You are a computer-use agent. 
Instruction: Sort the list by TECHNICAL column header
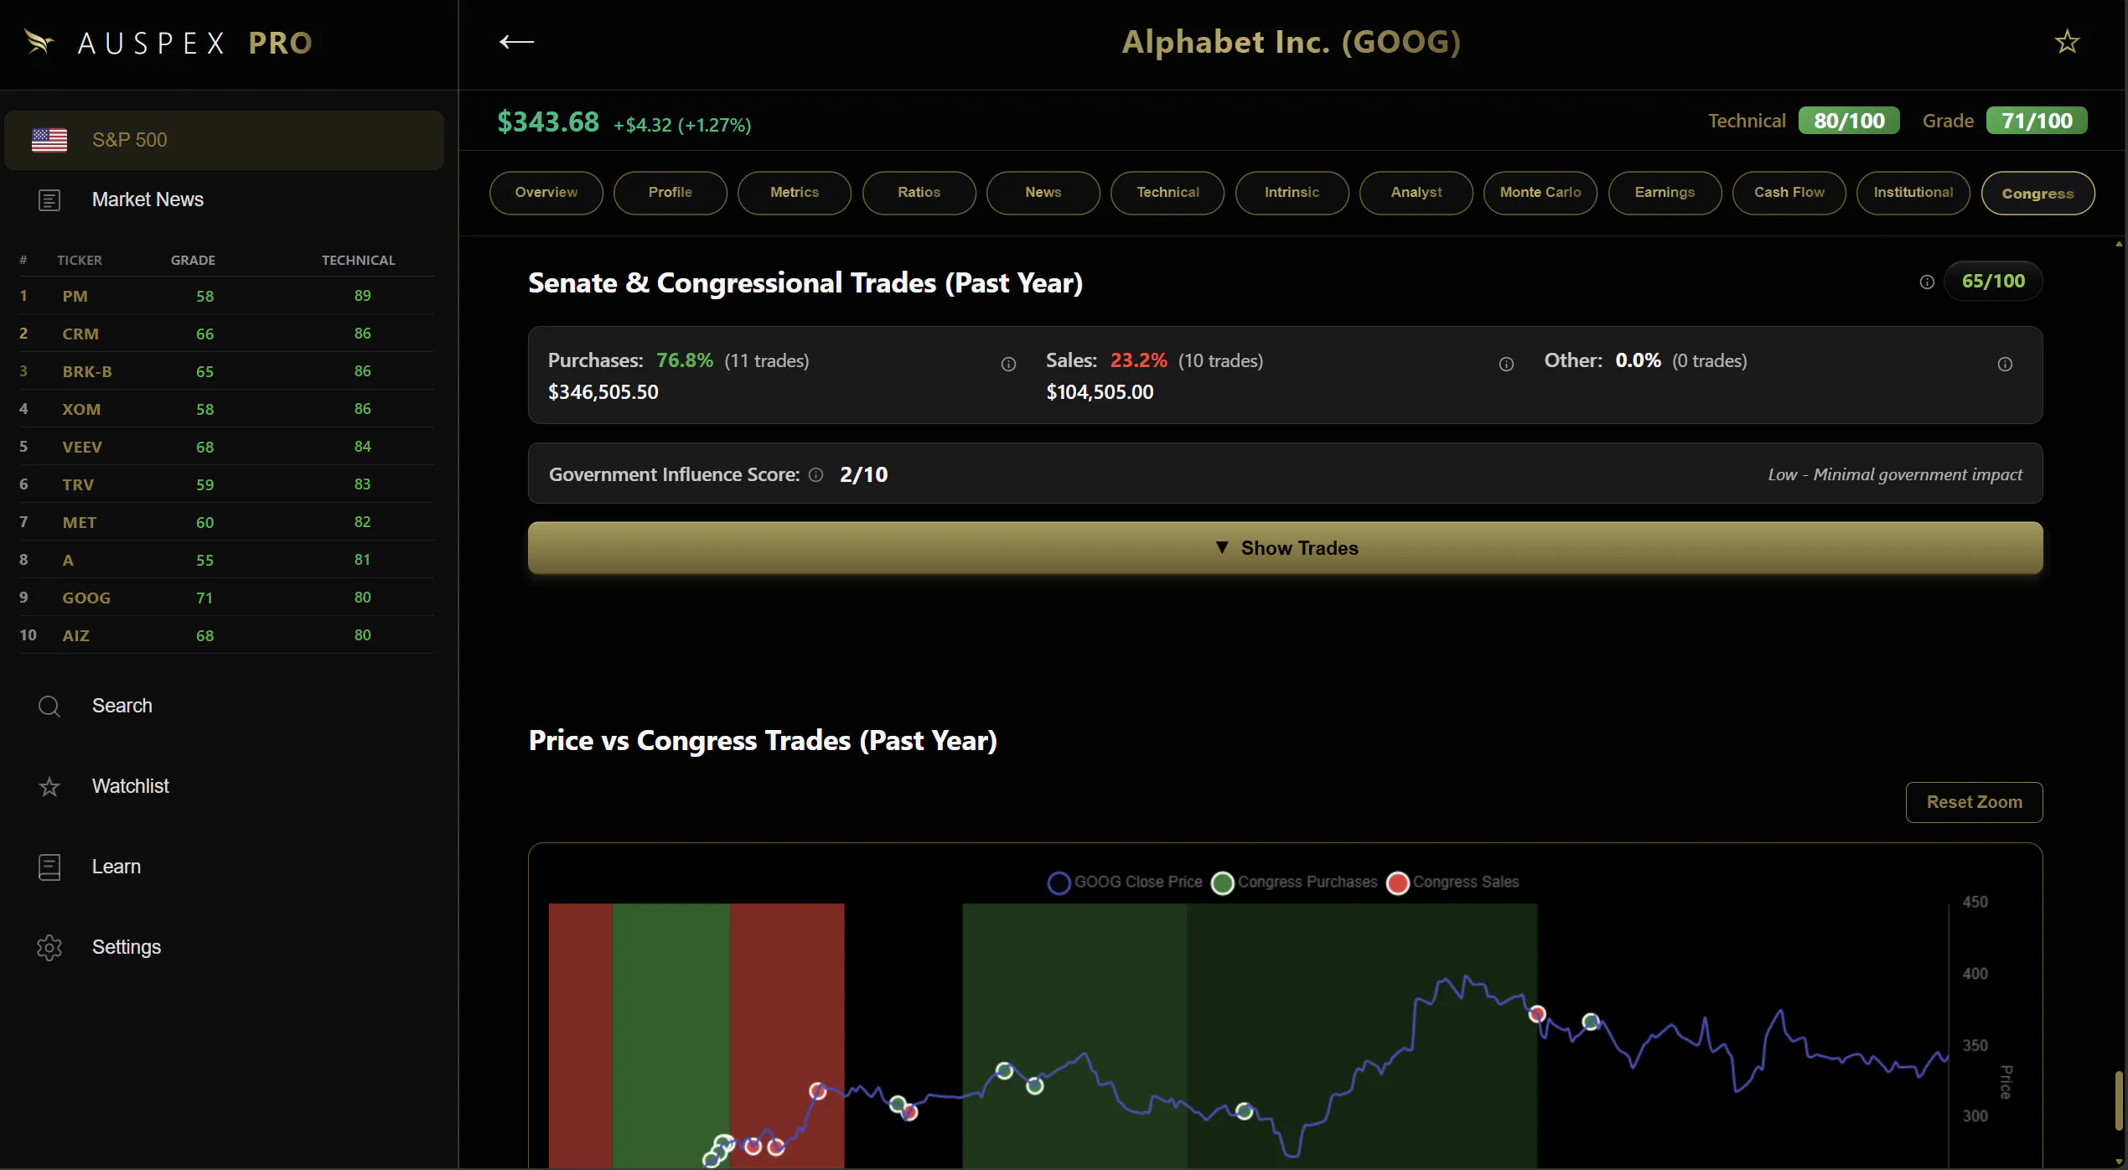click(x=359, y=261)
